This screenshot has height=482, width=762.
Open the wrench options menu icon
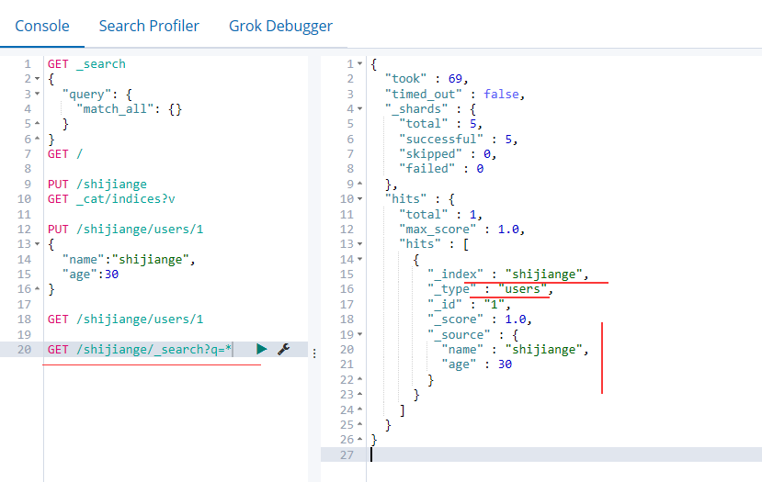point(284,349)
